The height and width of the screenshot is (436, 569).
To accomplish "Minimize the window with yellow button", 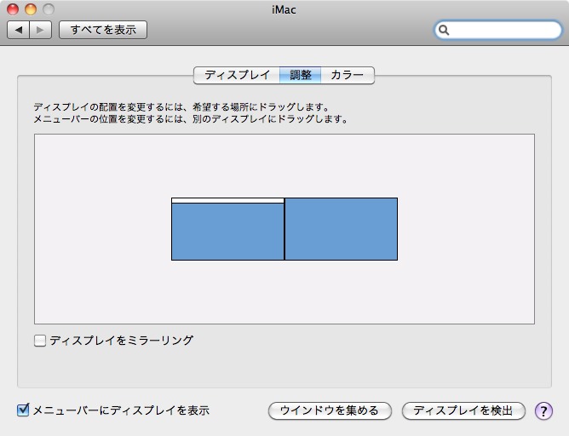I will point(31,9).
